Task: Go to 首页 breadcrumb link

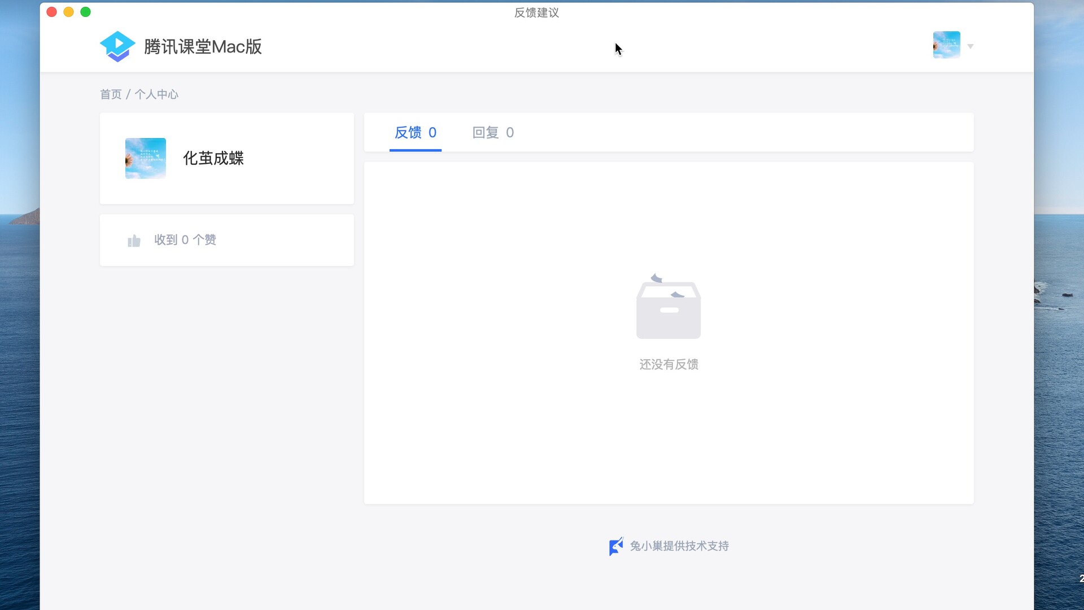Action: click(111, 94)
